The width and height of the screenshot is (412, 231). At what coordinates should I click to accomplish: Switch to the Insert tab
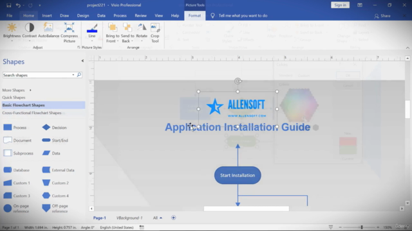click(47, 15)
